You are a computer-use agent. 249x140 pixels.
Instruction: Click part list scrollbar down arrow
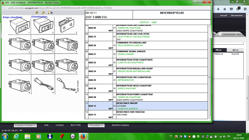pyautogui.click(x=209, y=118)
